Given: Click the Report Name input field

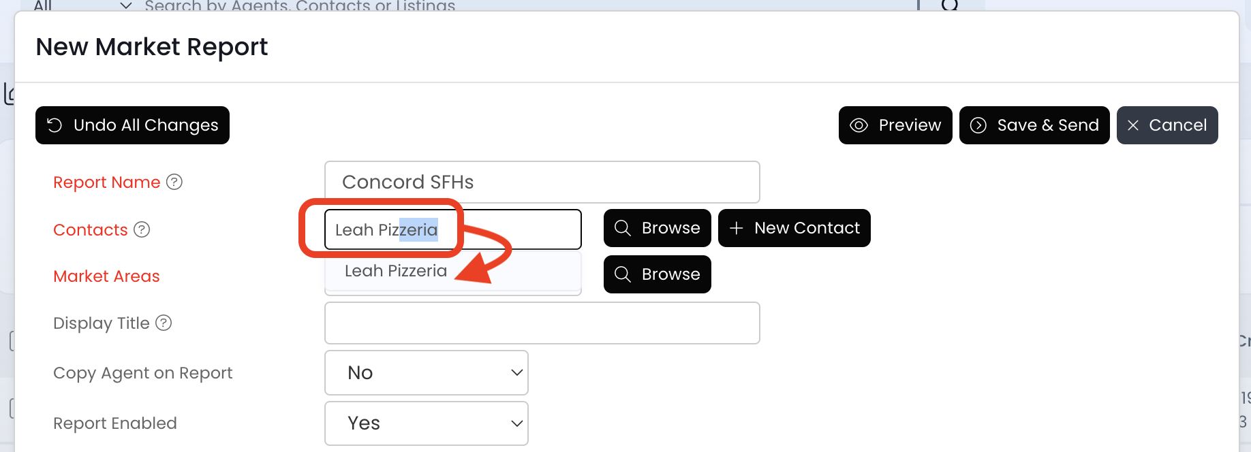Looking at the screenshot, I should point(542,182).
